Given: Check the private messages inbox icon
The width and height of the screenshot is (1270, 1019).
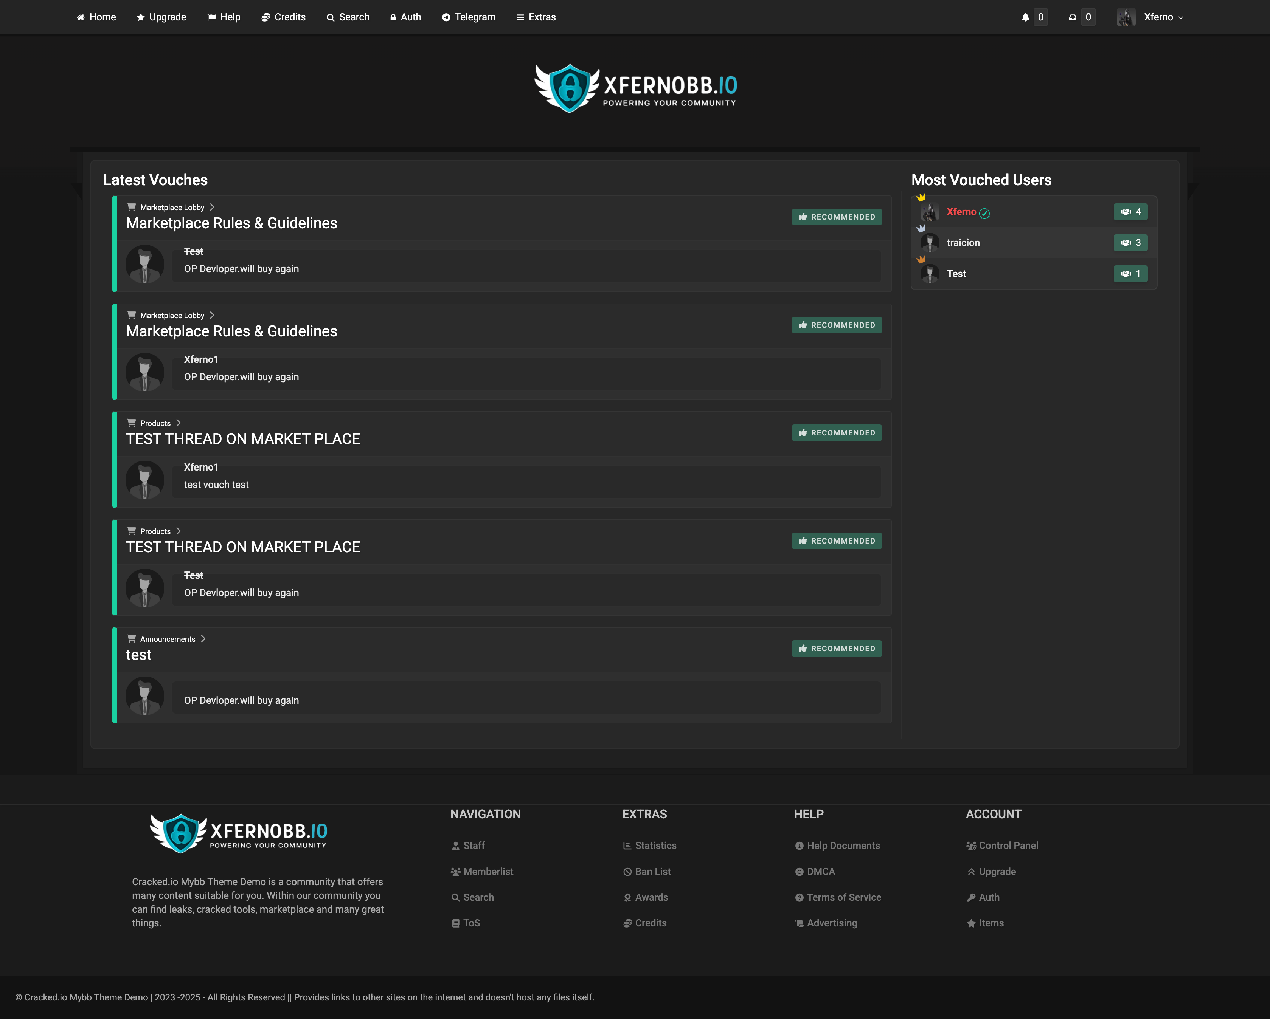Looking at the screenshot, I should pos(1073,17).
